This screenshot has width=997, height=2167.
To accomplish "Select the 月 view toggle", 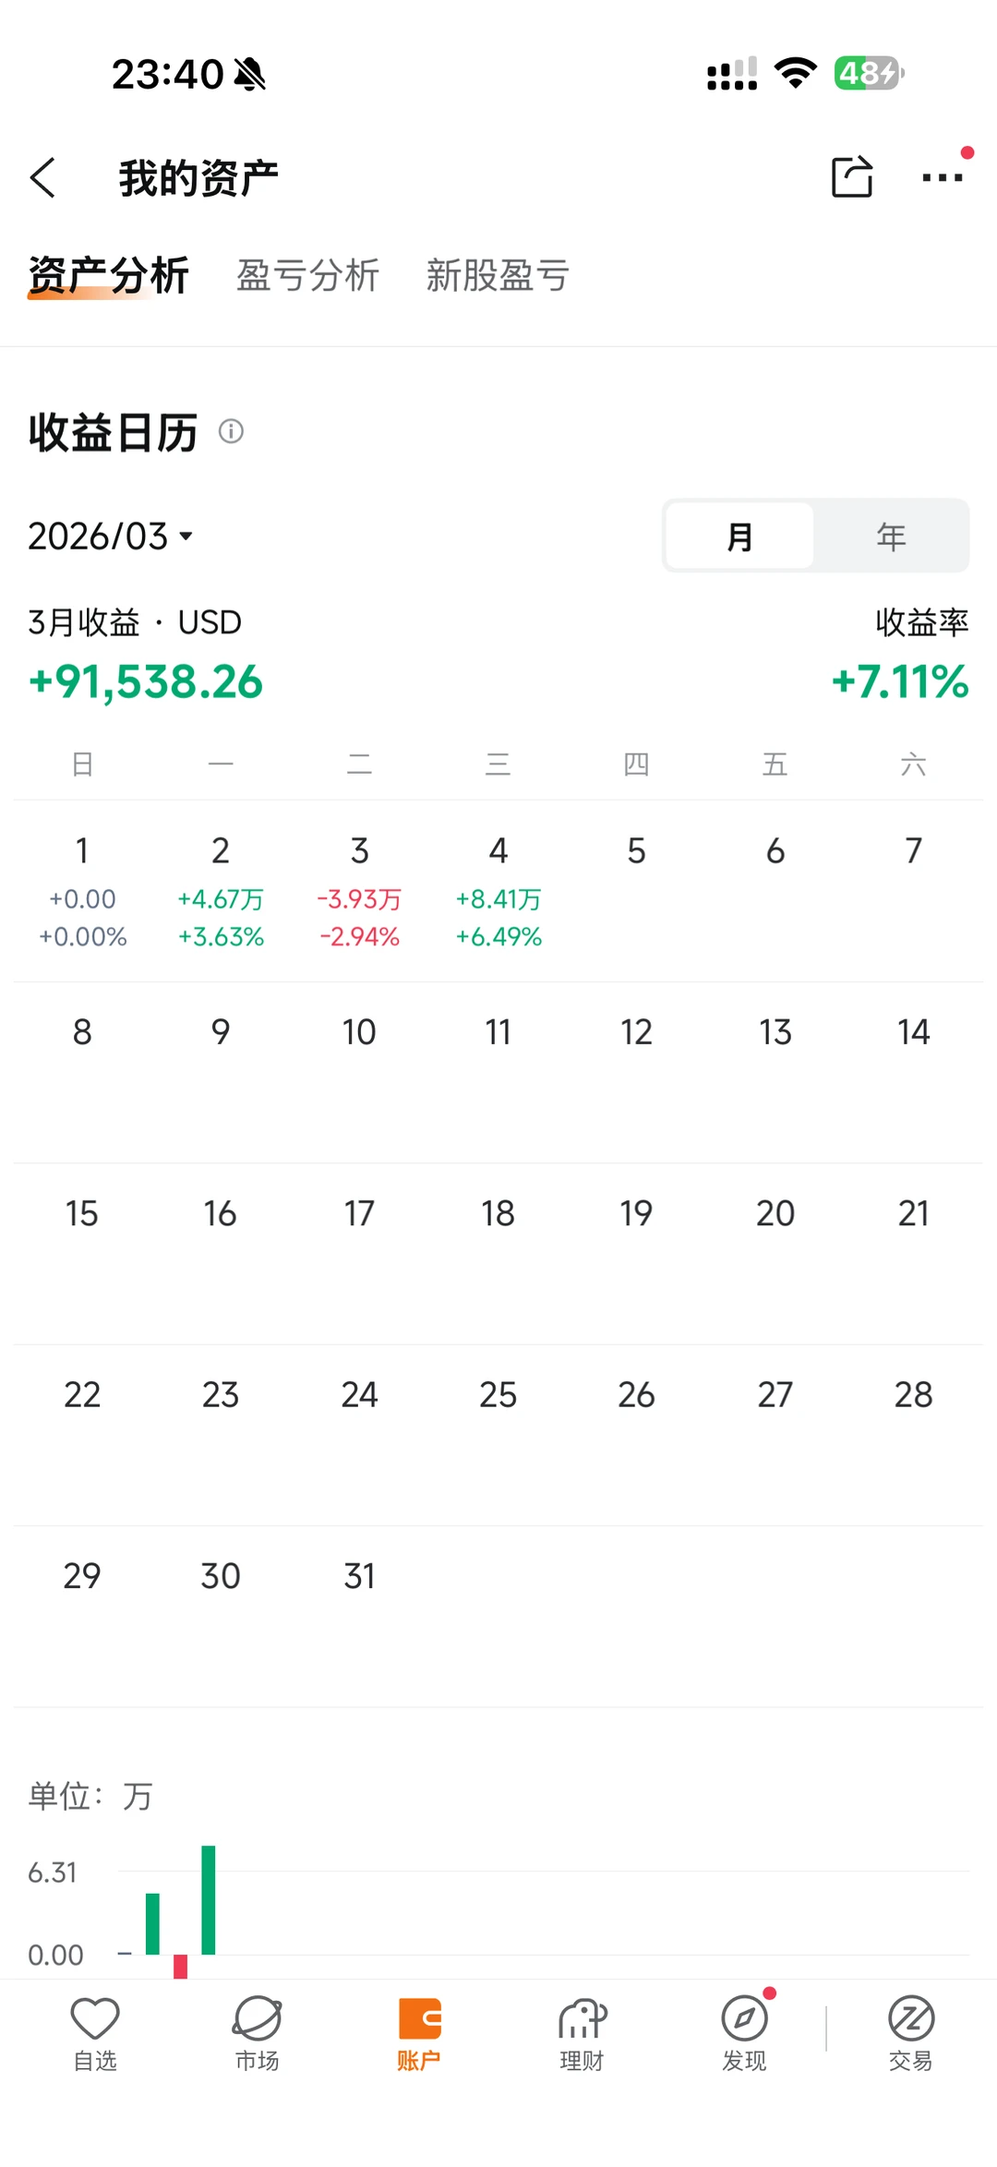I will 740,536.
